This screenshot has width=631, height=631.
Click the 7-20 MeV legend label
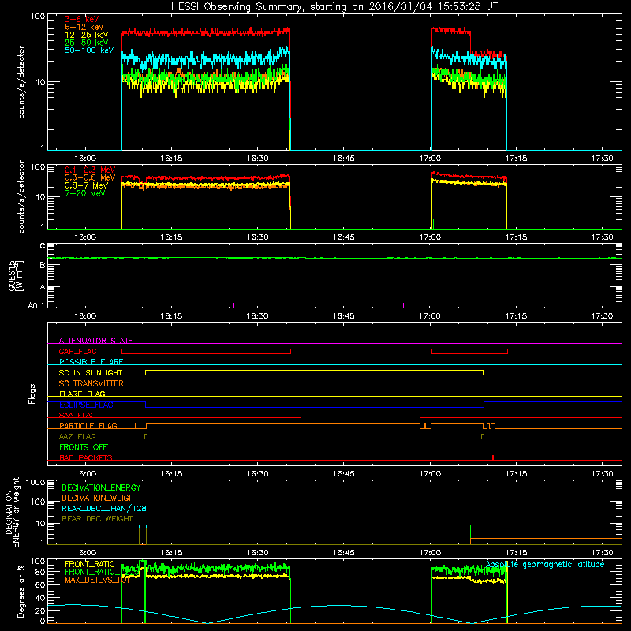click(85, 193)
